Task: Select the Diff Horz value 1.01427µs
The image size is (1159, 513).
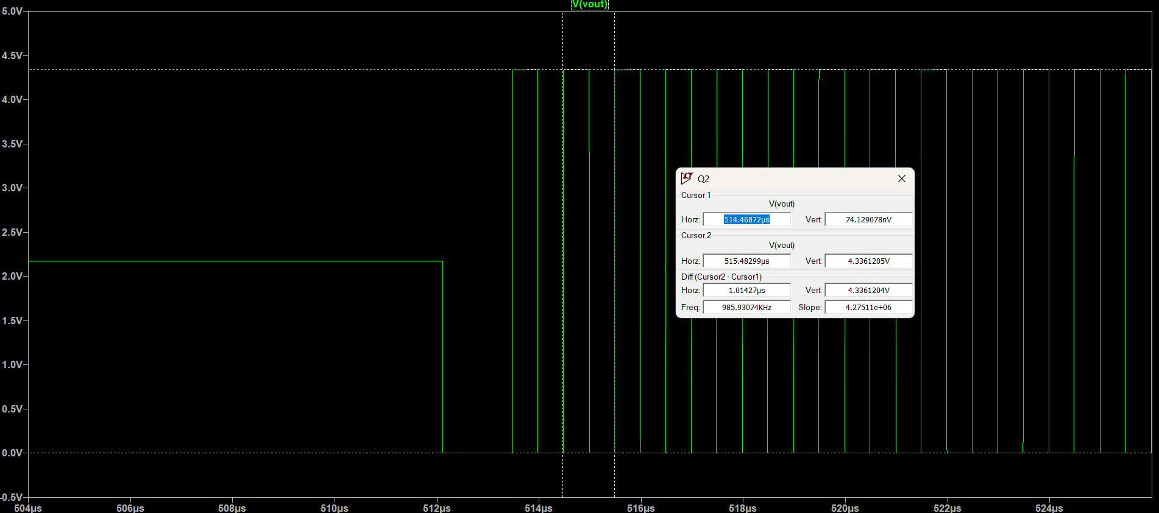Action: [x=746, y=291]
